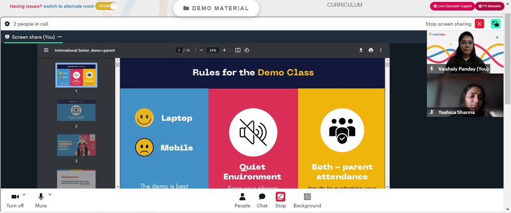Select page 2 thumbnail in sidebar
The width and height of the screenshot is (511, 213).
76,110
